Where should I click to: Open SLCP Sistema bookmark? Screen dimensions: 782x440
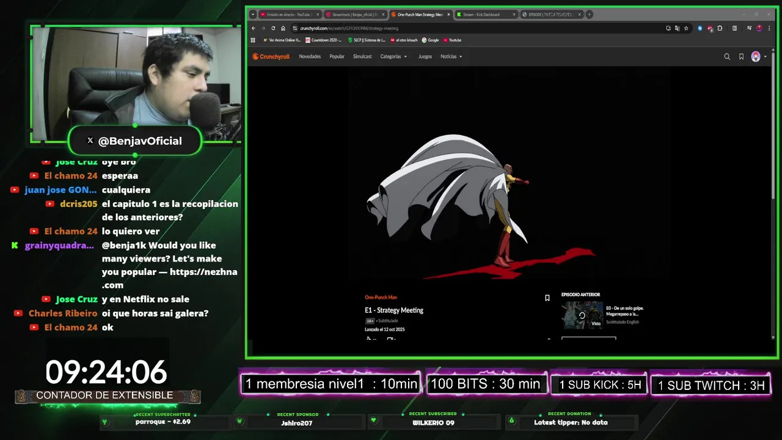[367, 40]
